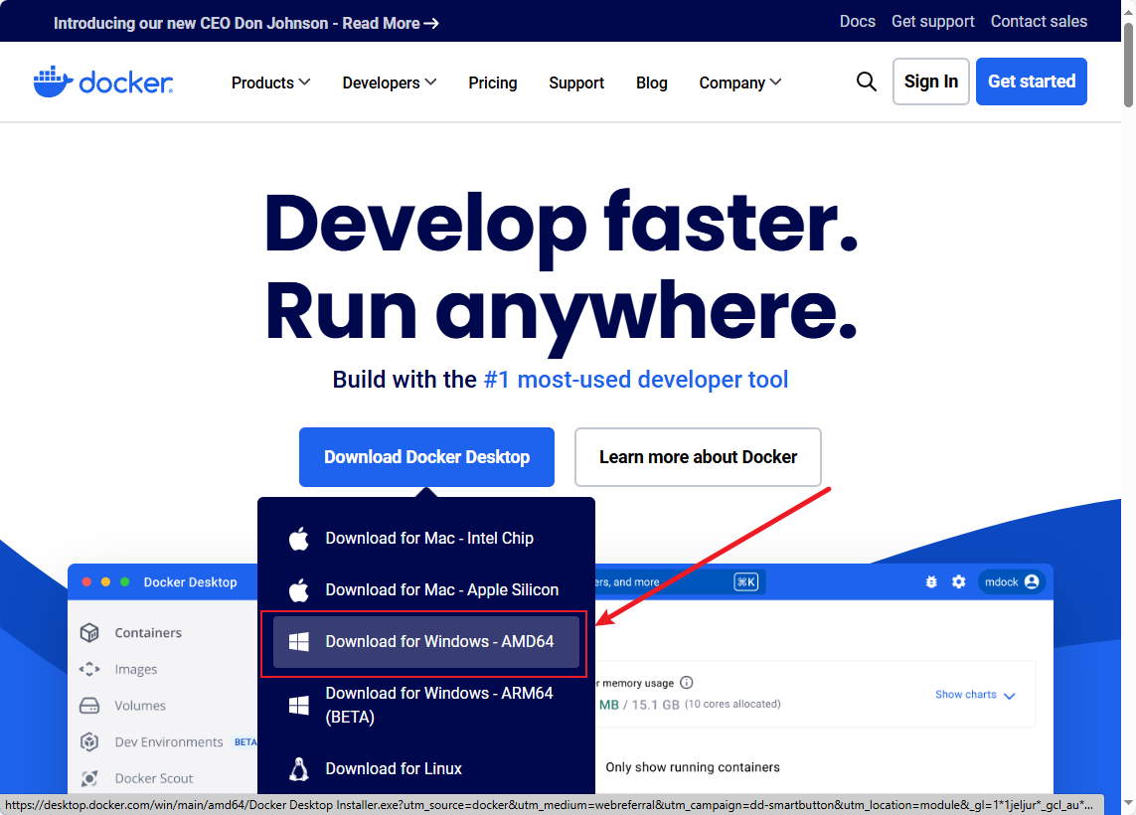Expand the Products menu

pos(270,82)
